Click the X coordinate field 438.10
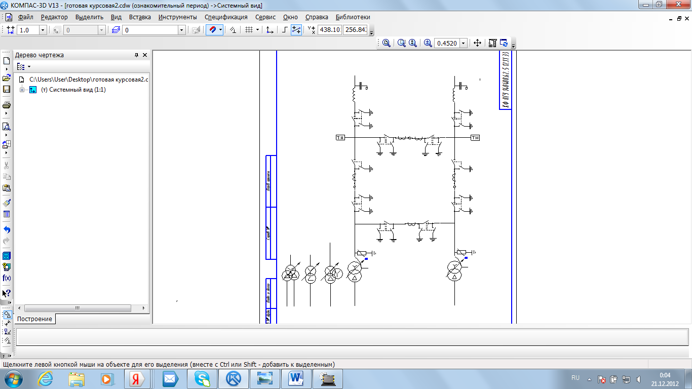The image size is (692, 389). tap(329, 30)
